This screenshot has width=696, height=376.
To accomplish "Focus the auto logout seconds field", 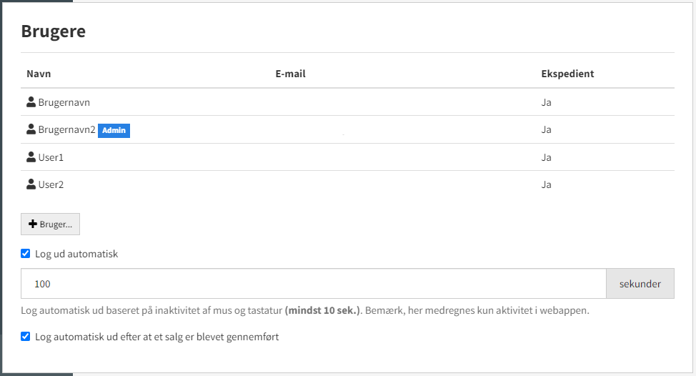I will [314, 283].
